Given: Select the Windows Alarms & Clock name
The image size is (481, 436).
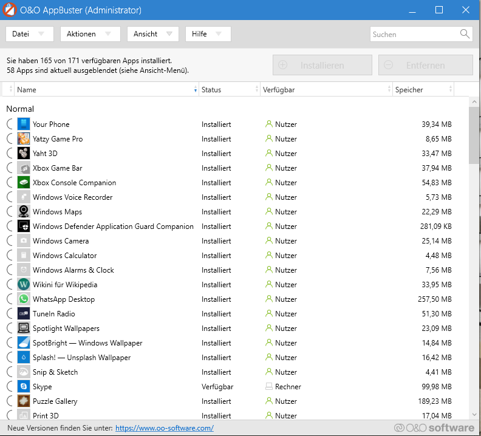Looking at the screenshot, I should [x=73, y=270].
